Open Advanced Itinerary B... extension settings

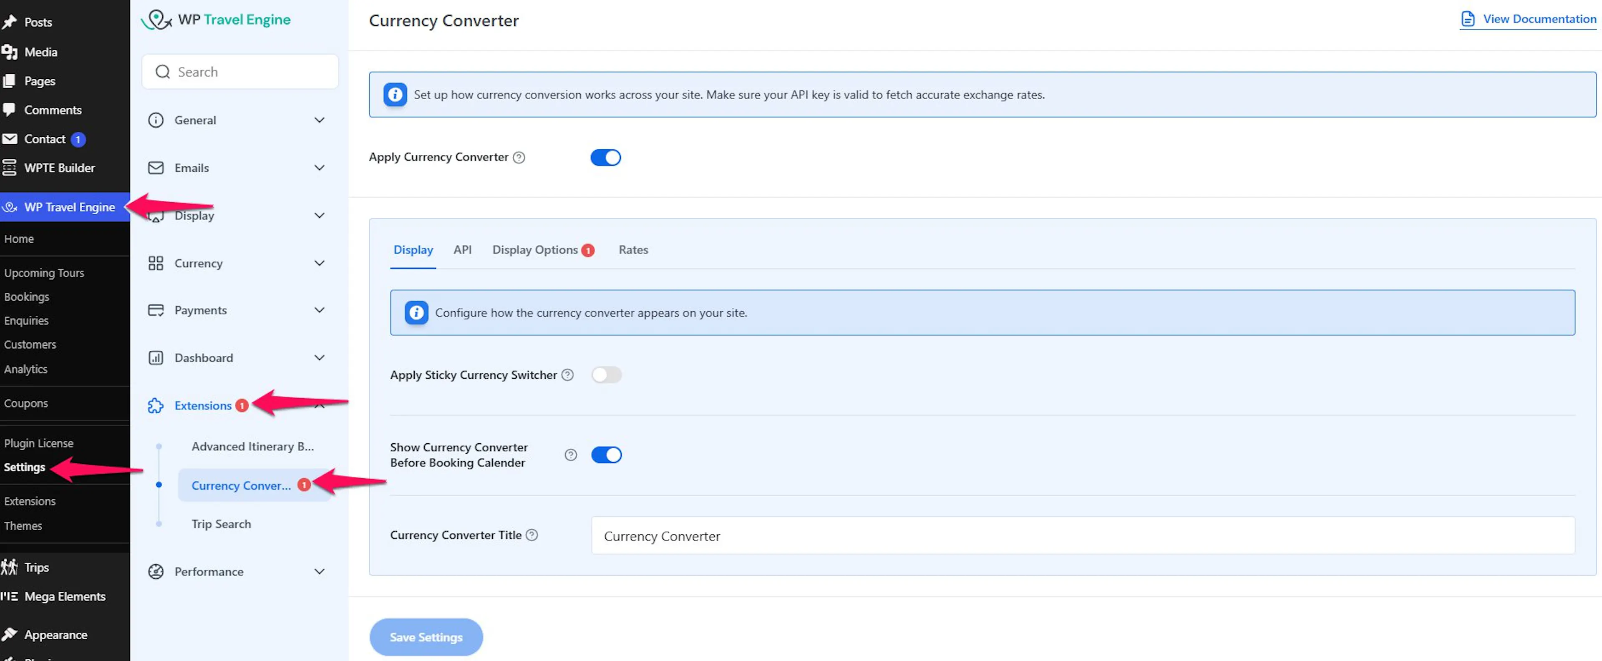(x=252, y=447)
